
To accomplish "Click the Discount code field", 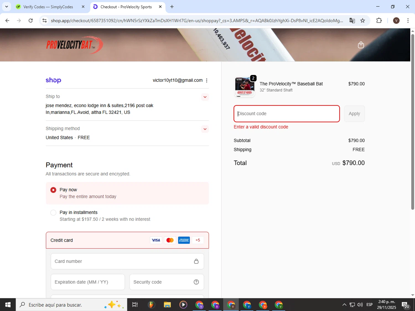I will [x=287, y=114].
